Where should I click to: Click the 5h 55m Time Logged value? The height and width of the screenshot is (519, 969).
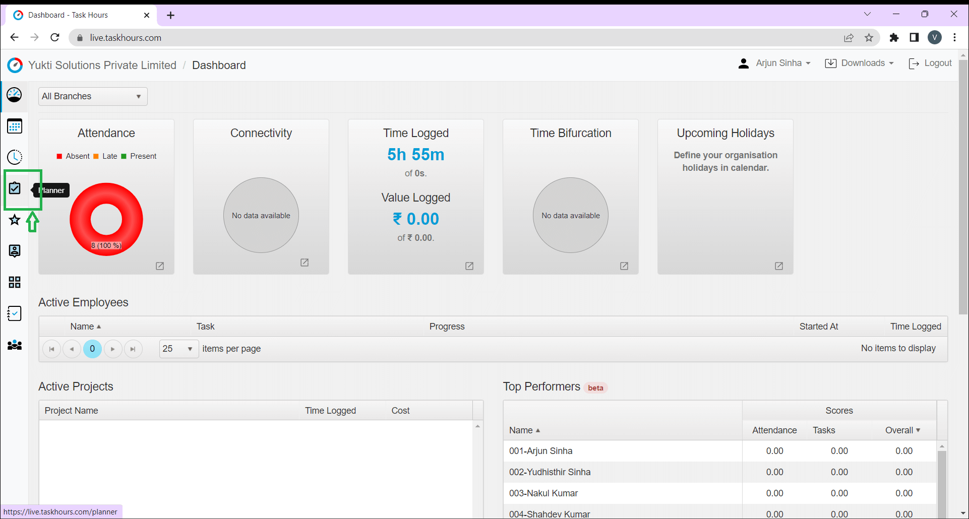416,155
